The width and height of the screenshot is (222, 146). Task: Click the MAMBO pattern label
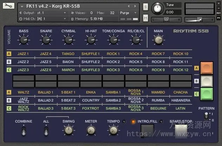coord(158,92)
